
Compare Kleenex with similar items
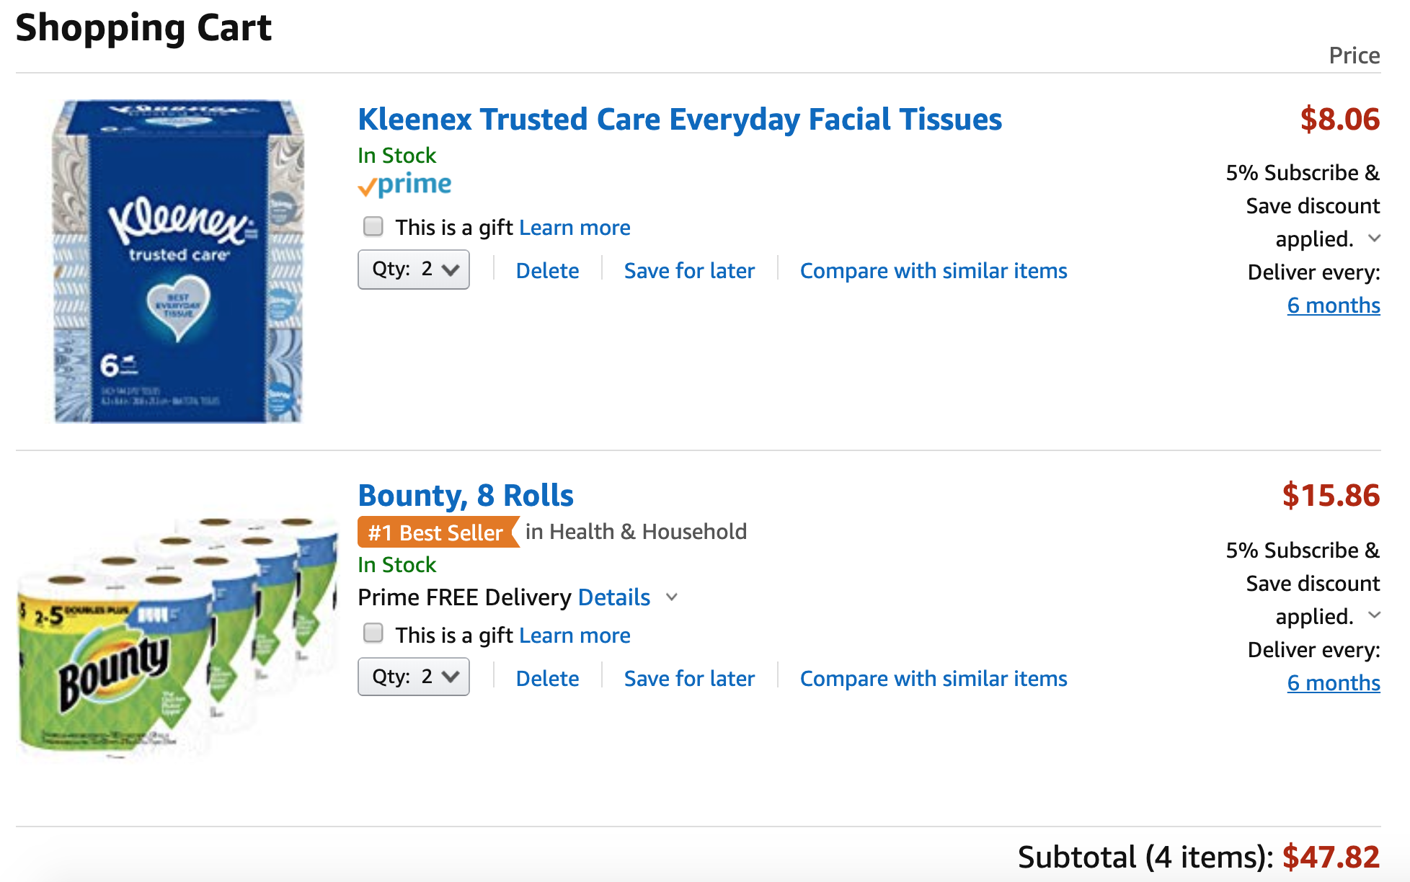coord(934,271)
